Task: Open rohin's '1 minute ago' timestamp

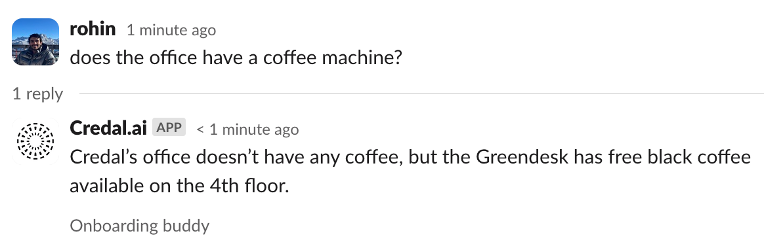Action: tap(171, 30)
